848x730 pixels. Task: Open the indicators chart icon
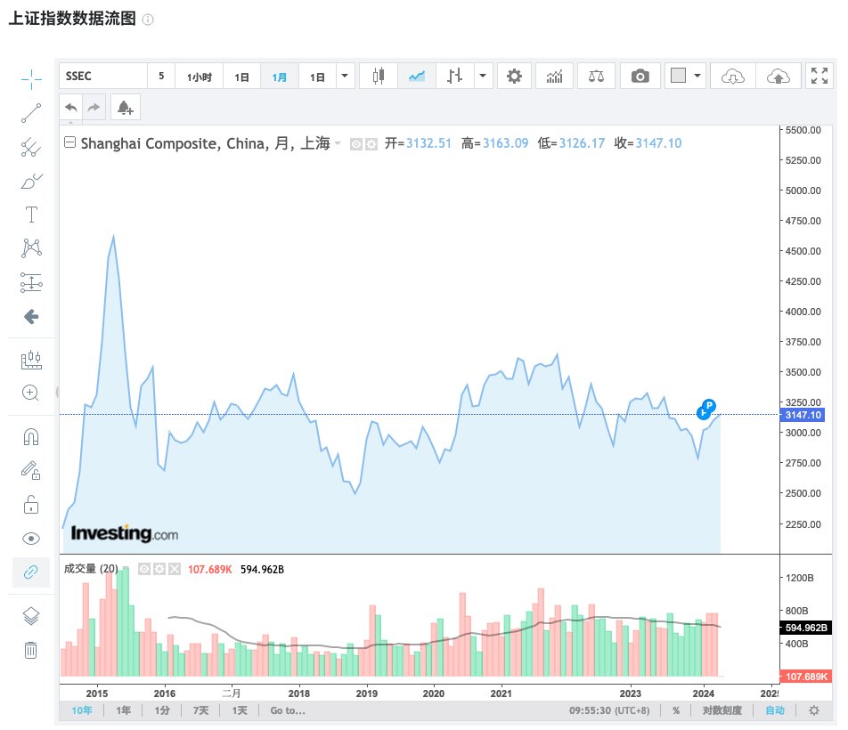click(554, 77)
